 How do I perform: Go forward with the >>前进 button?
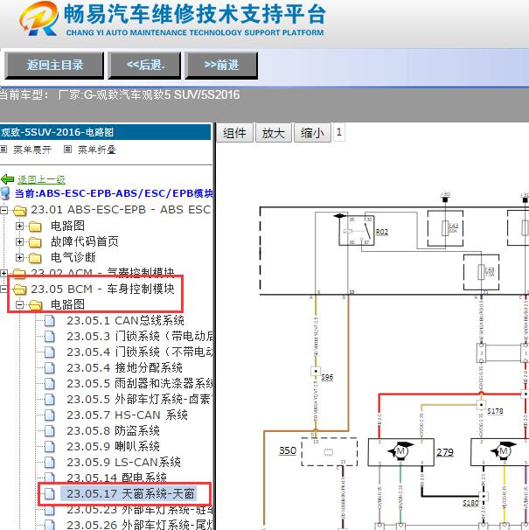pyautogui.click(x=221, y=65)
